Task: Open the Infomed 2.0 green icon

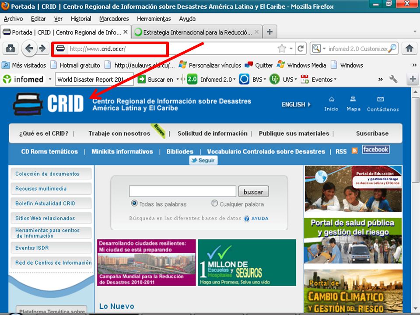Action: 192,79
